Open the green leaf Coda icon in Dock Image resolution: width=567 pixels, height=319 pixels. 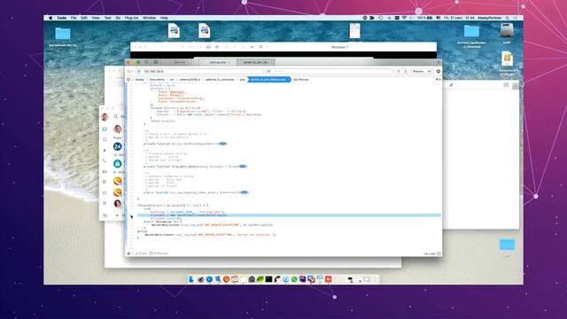pos(260,279)
